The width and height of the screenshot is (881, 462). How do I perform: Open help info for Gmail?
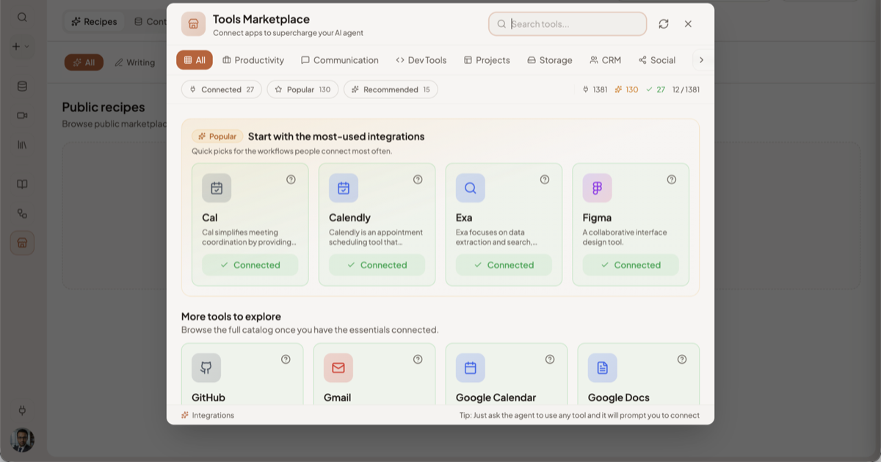pyautogui.click(x=418, y=359)
